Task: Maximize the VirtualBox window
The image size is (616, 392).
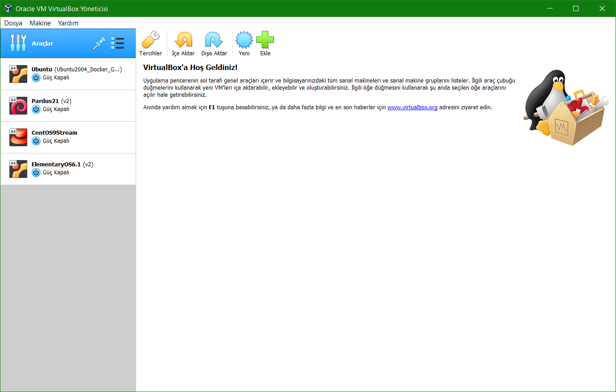Action: pyautogui.click(x=576, y=8)
